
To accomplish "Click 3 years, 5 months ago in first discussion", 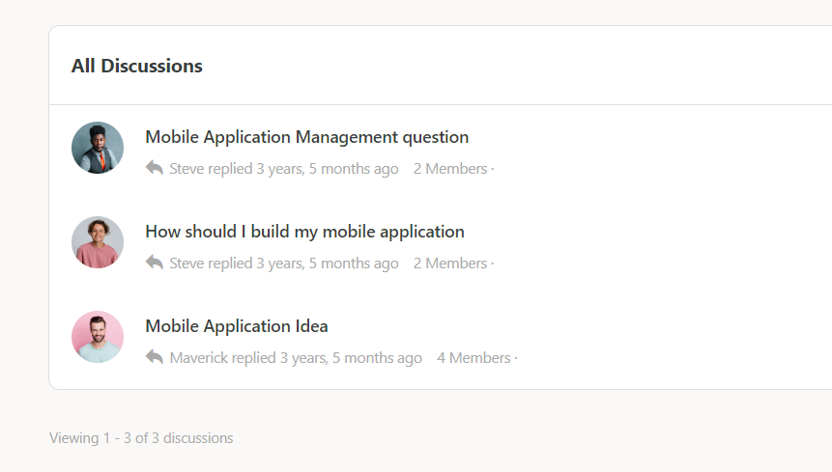I will click(328, 169).
